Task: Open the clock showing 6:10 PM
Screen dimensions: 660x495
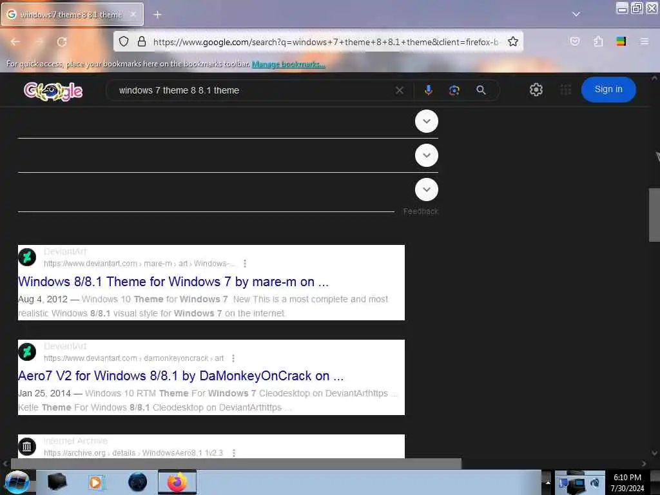Action: [x=627, y=483]
